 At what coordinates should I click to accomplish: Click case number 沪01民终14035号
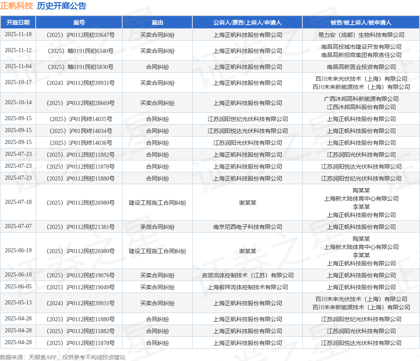click(x=81, y=119)
